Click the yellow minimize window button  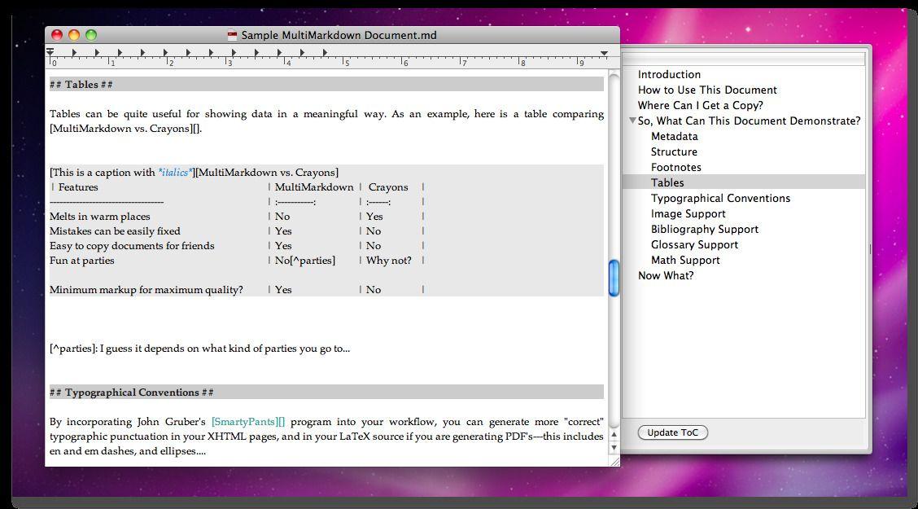coord(74,35)
